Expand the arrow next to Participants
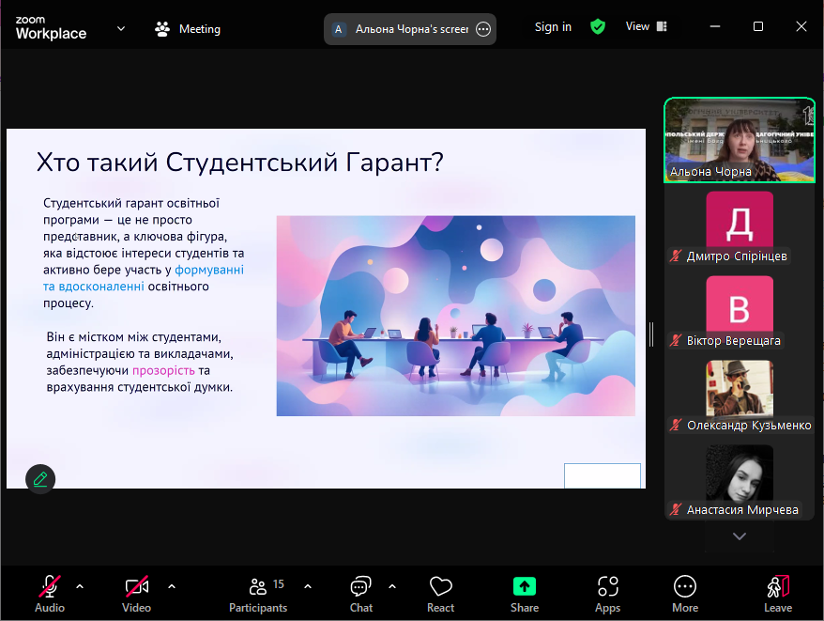This screenshot has height=621, width=824. (x=308, y=586)
